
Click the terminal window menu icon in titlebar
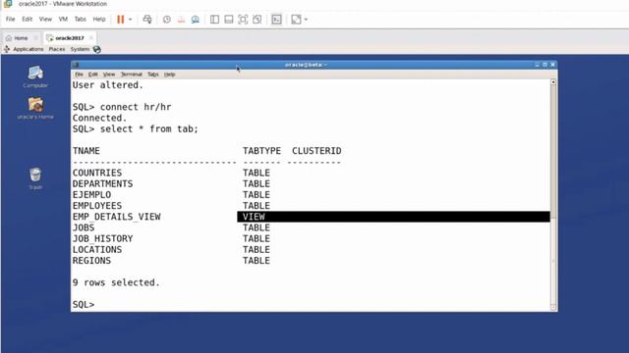(76, 65)
